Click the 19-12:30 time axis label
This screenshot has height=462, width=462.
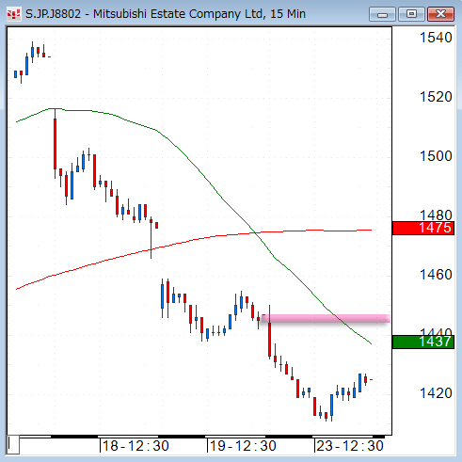243,446
